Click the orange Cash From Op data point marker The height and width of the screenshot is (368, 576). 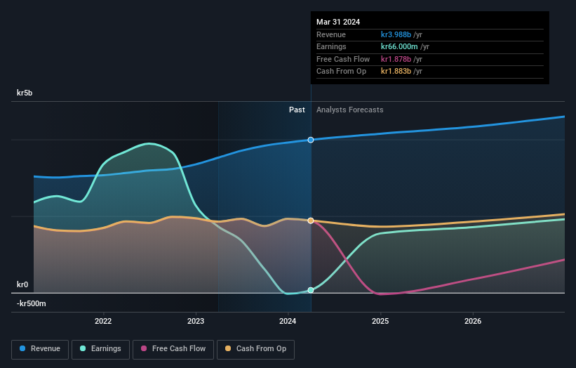click(x=311, y=221)
